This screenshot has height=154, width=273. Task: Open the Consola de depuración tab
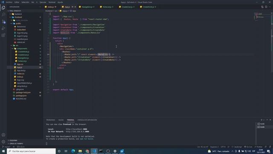click(87, 120)
